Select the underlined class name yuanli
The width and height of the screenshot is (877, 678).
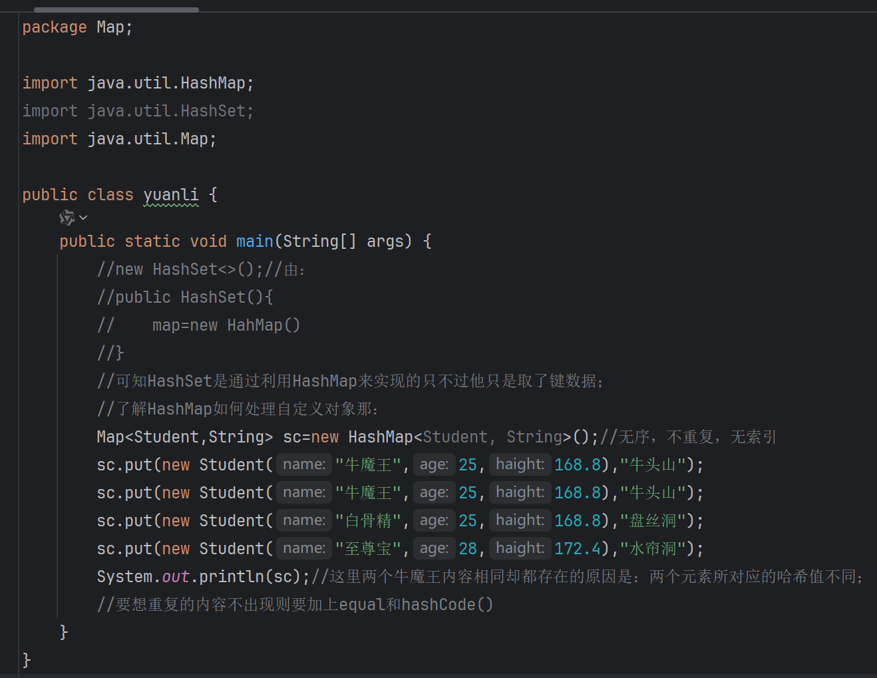click(x=170, y=194)
